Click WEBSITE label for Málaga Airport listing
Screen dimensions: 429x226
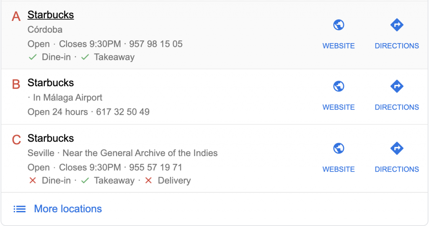point(339,107)
